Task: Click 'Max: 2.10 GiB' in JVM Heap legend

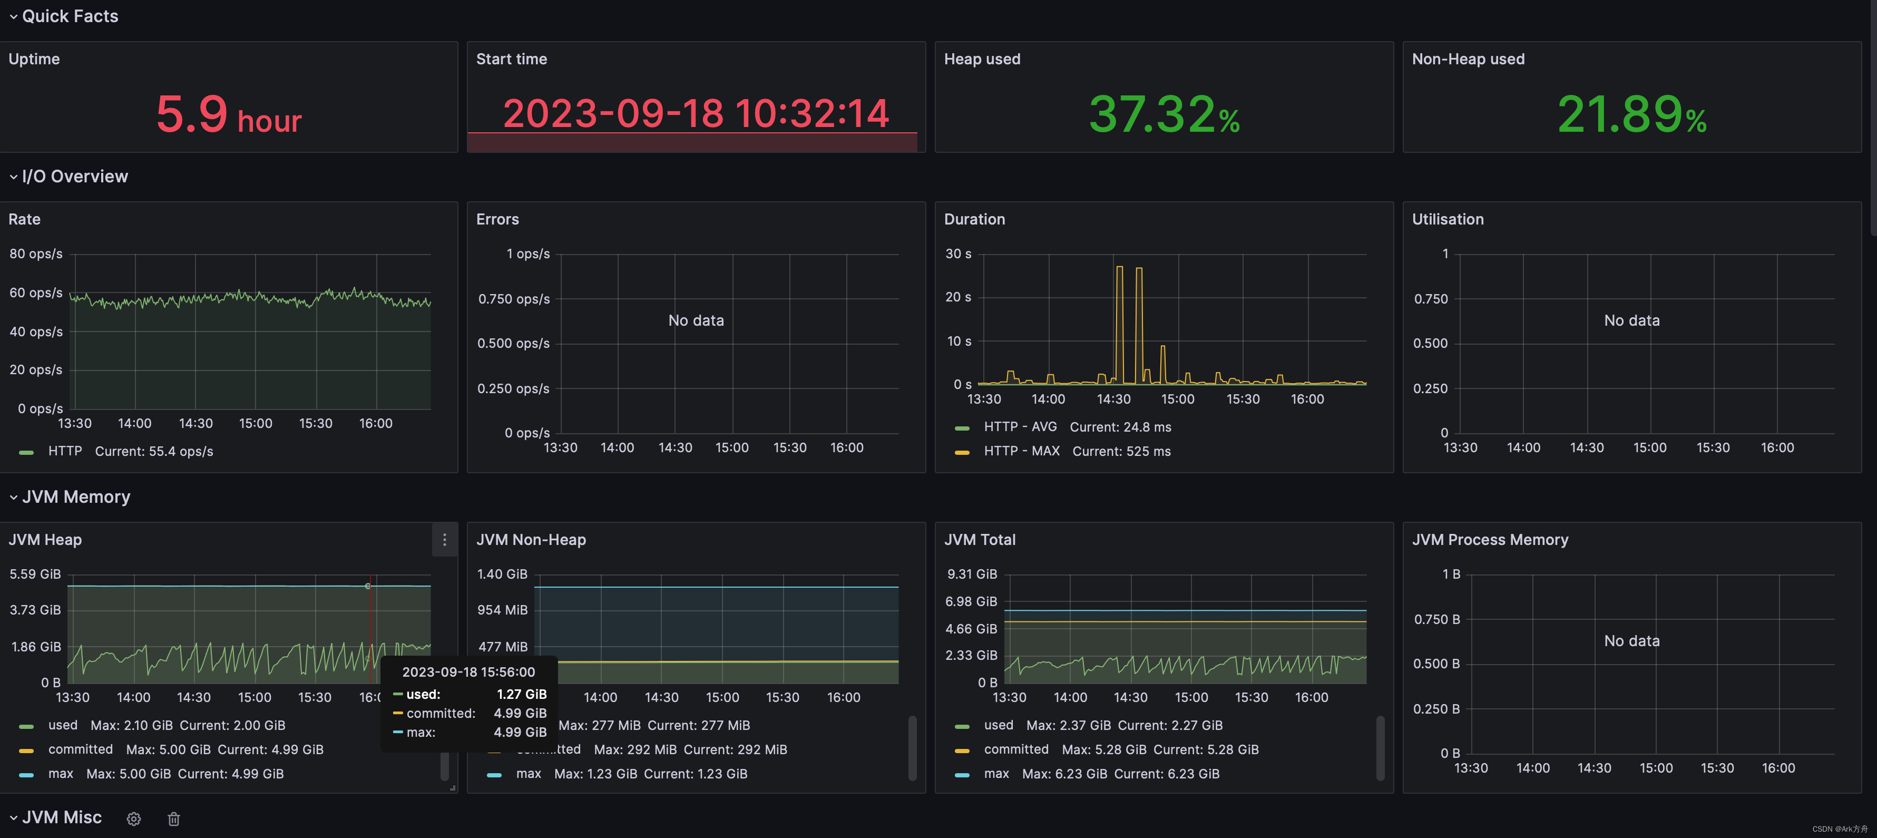Action: (132, 726)
